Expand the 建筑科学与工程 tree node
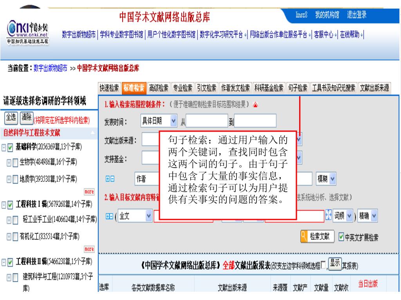The width and height of the screenshot is (401, 300). pyautogui.click(x=9, y=278)
